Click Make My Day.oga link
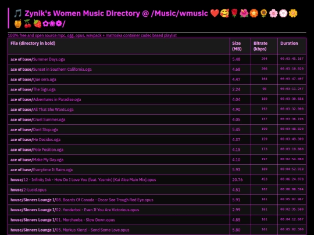Viewport: 314px width, 235px height. click(48, 160)
